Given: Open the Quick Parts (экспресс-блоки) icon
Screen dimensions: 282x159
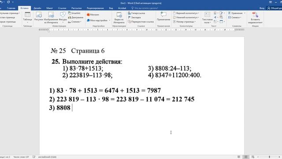Looking at the screenshot, I should pyautogui.click(x=215, y=13).
